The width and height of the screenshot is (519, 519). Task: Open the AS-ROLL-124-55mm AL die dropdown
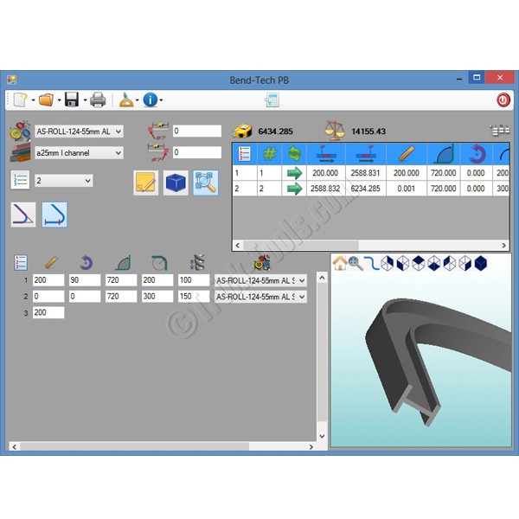[x=79, y=131]
